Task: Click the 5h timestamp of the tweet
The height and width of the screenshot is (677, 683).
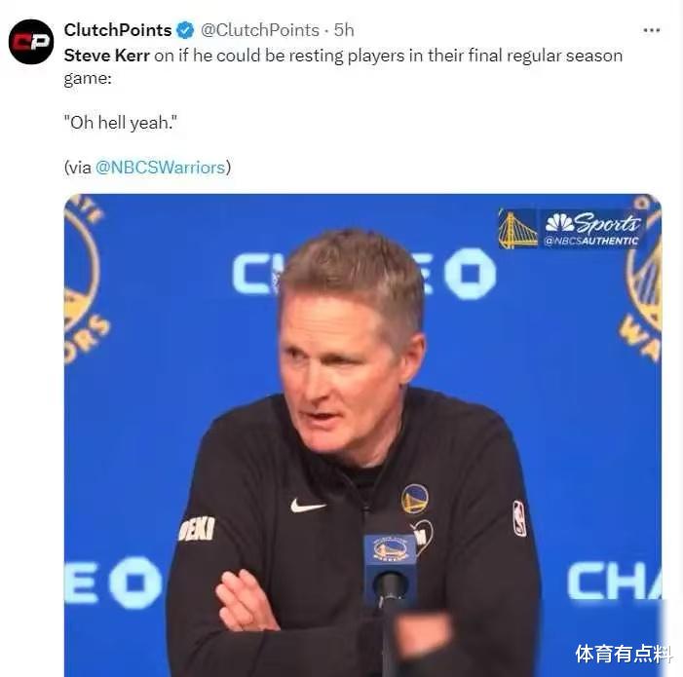Action: pyautogui.click(x=344, y=30)
